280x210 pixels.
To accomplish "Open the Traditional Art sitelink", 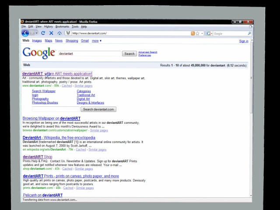I will pyautogui.click(x=86, y=95).
